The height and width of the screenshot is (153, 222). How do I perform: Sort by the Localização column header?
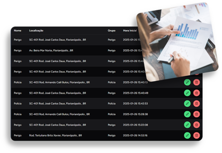[36, 31]
